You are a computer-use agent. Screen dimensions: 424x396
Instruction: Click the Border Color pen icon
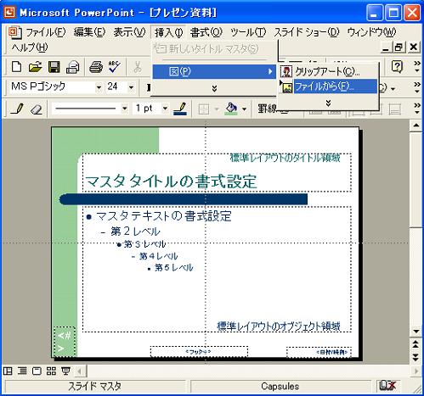click(x=180, y=109)
